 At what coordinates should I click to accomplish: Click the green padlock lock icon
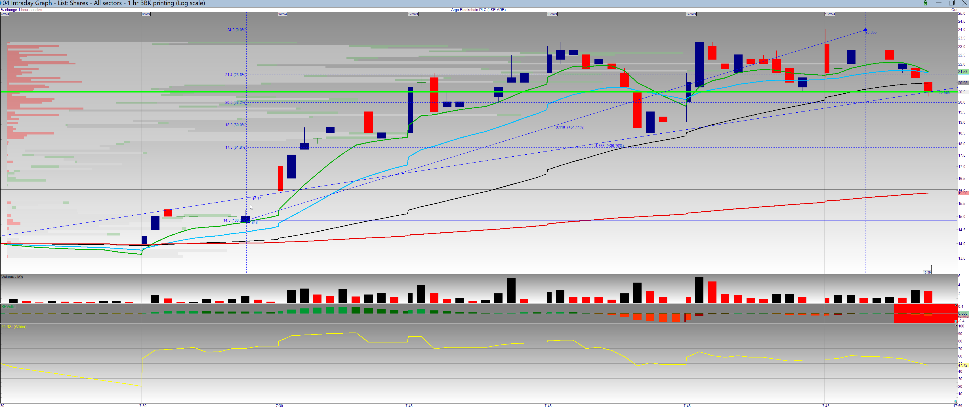point(925,3)
